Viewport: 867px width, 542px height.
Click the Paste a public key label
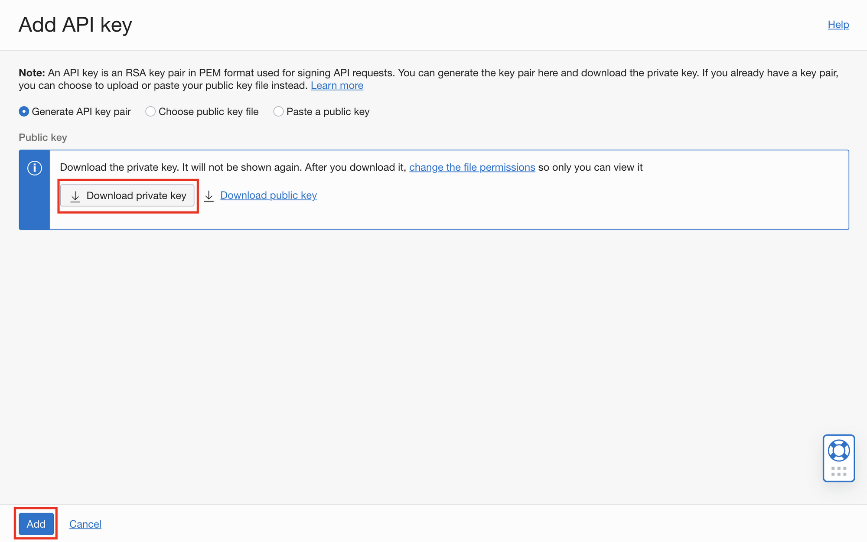click(328, 112)
